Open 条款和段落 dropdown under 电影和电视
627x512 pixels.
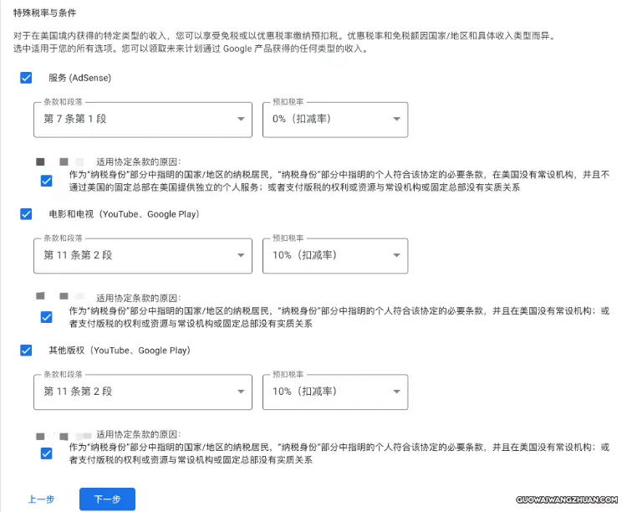pos(143,255)
